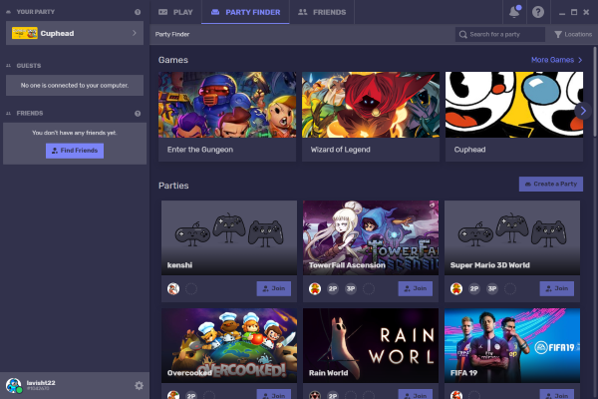Click the Locations filter funnel icon
The width and height of the screenshot is (598, 399).
tap(558, 34)
